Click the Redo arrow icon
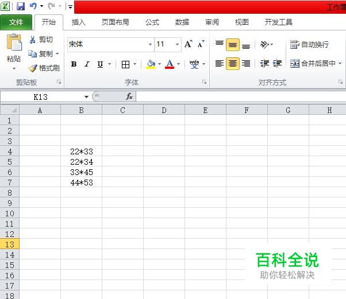The height and width of the screenshot is (299, 346). [x=51, y=6]
